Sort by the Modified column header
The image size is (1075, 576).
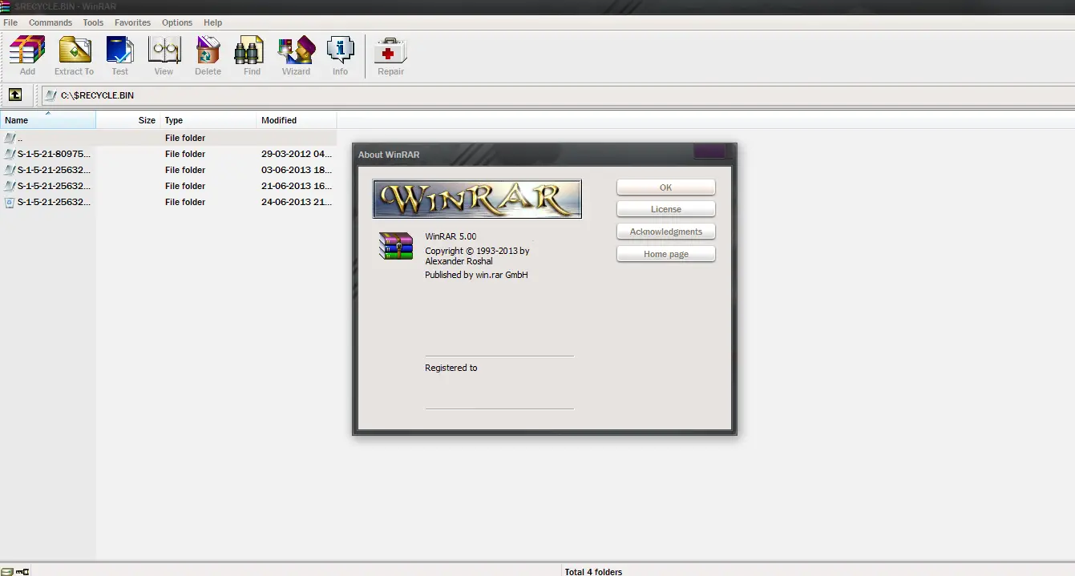297,120
